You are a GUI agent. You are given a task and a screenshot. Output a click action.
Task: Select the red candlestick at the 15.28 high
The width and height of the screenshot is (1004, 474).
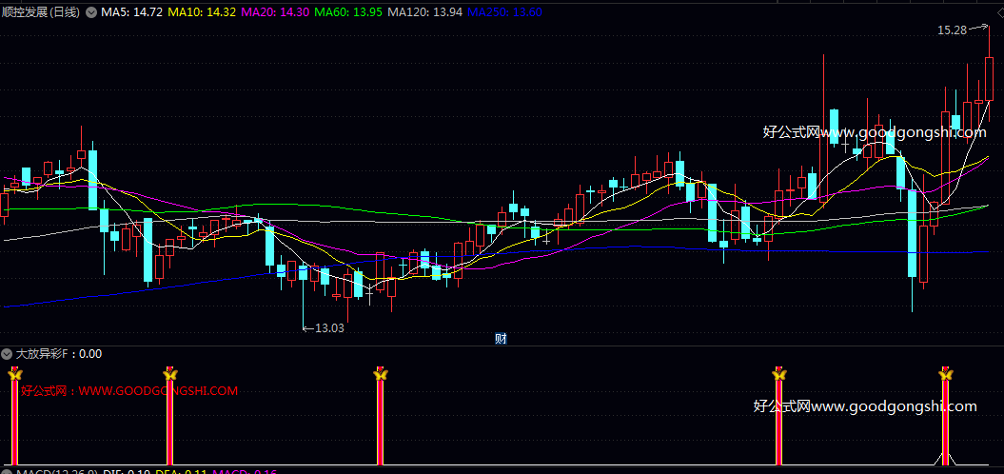(989, 73)
